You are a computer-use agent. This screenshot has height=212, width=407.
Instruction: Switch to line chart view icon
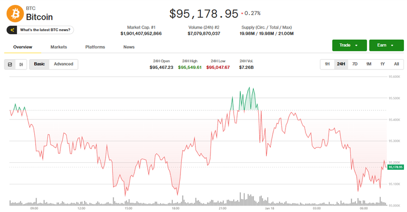coord(10,64)
